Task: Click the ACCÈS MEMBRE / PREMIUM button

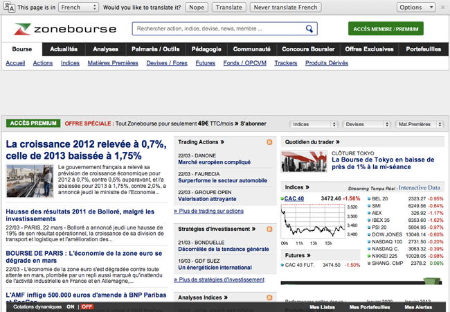Action: pyautogui.click(x=386, y=29)
